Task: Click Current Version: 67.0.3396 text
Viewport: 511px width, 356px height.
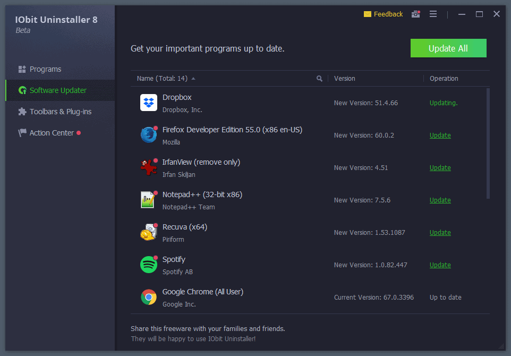Action: [x=374, y=298]
